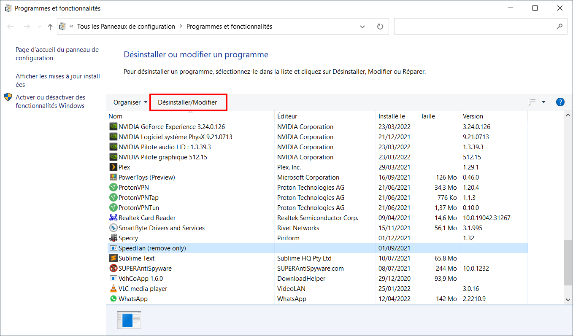This screenshot has height=336, width=573.
Task: Click the Programmes et fonctionnalités breadcrumb
Action: pos(229,27)
